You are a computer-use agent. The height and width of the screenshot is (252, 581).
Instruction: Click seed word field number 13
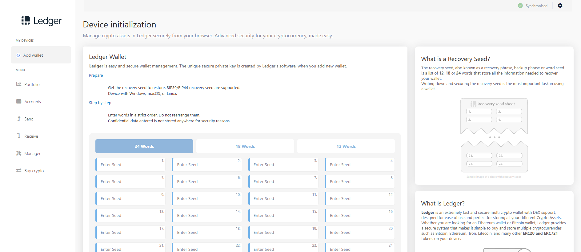130,215
